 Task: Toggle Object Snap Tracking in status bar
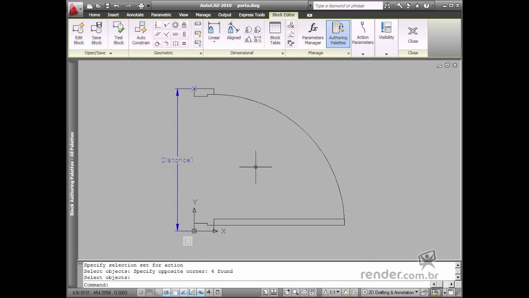click(x=183, y=292)
